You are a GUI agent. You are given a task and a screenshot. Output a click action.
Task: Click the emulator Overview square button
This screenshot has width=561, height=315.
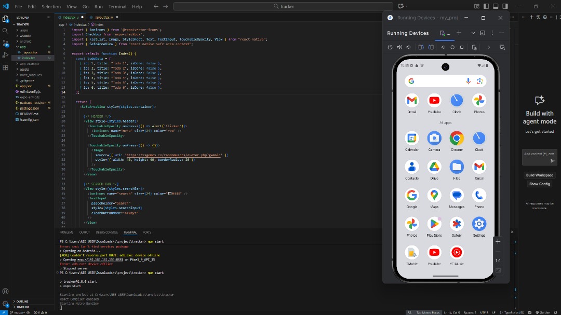[462, 47]
